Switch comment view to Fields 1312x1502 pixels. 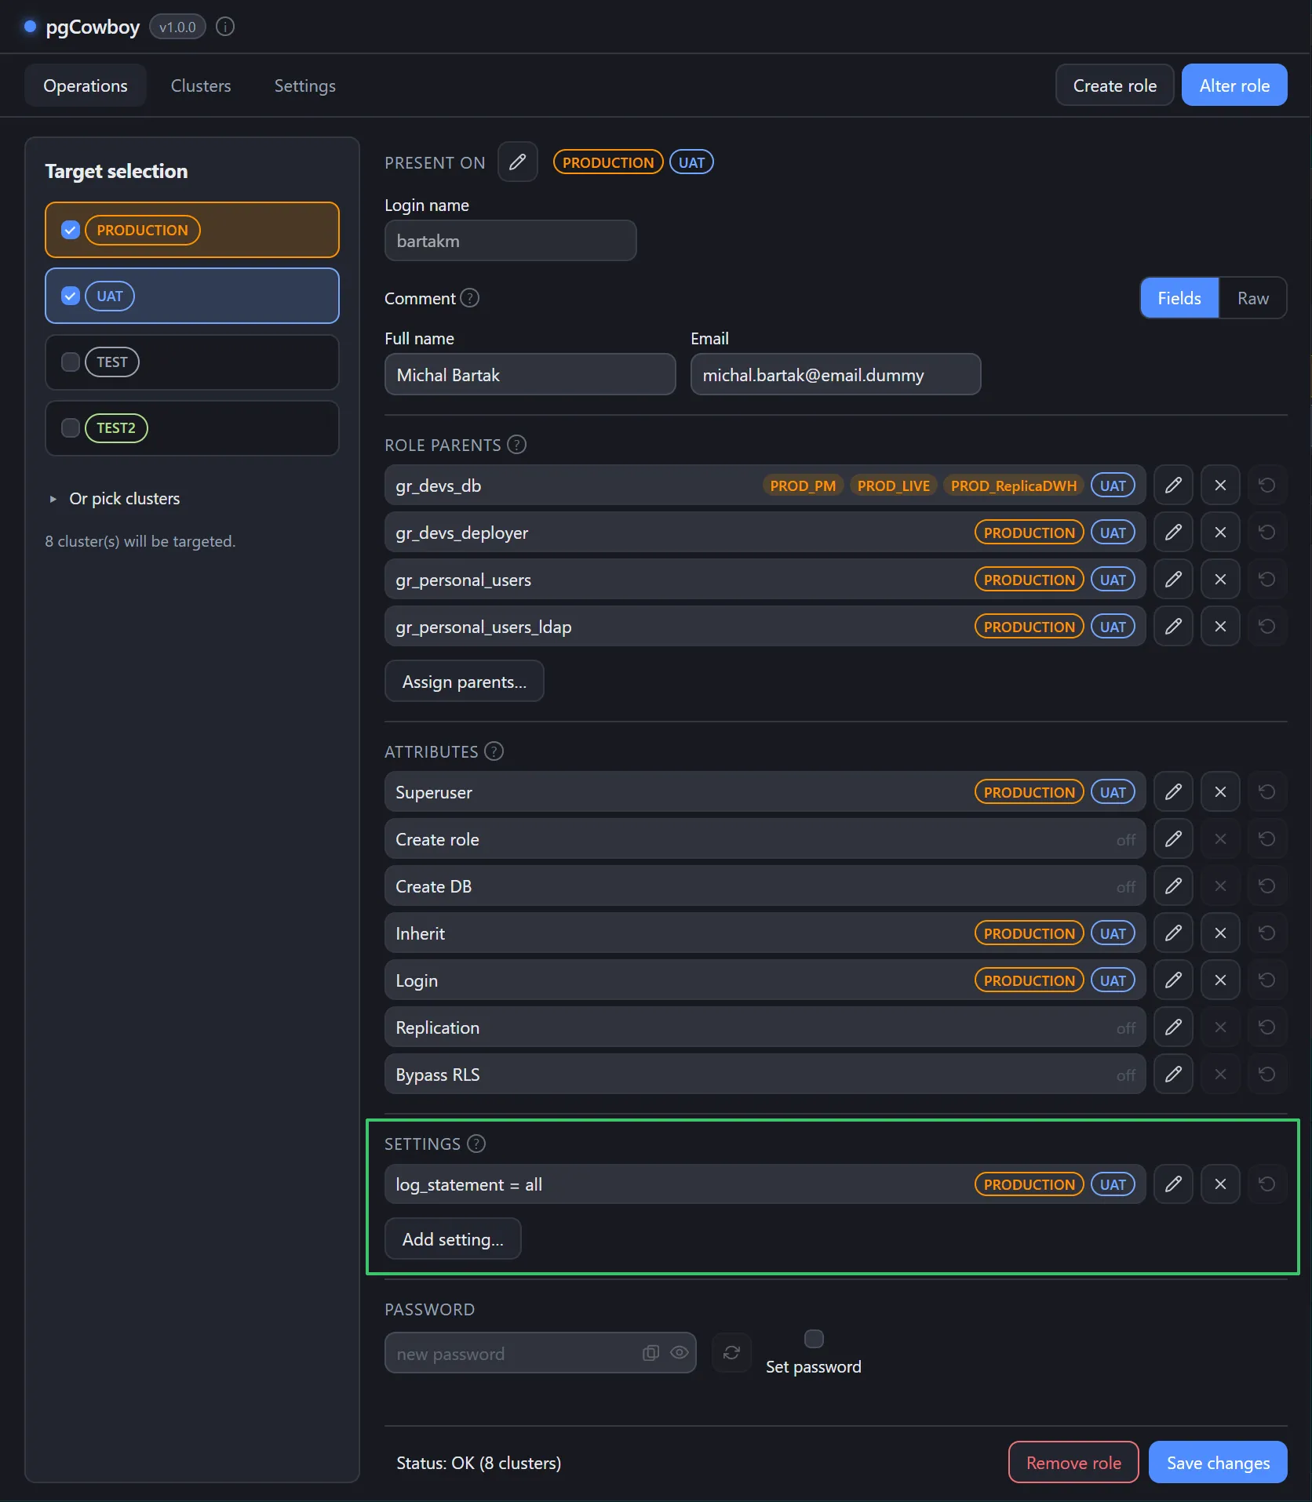pyautogui.click(x=1179, y=298)
